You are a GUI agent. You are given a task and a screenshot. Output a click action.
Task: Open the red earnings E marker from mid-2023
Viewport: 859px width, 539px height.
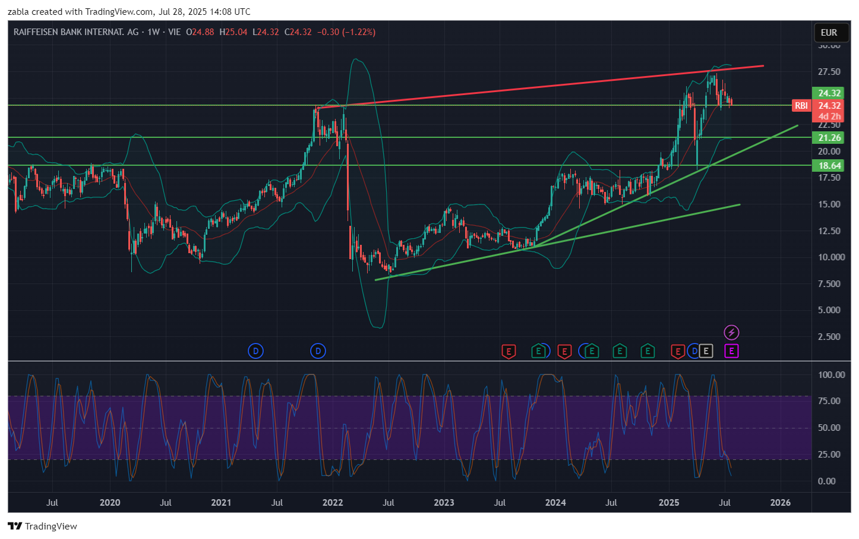click(x=509, y=351)
